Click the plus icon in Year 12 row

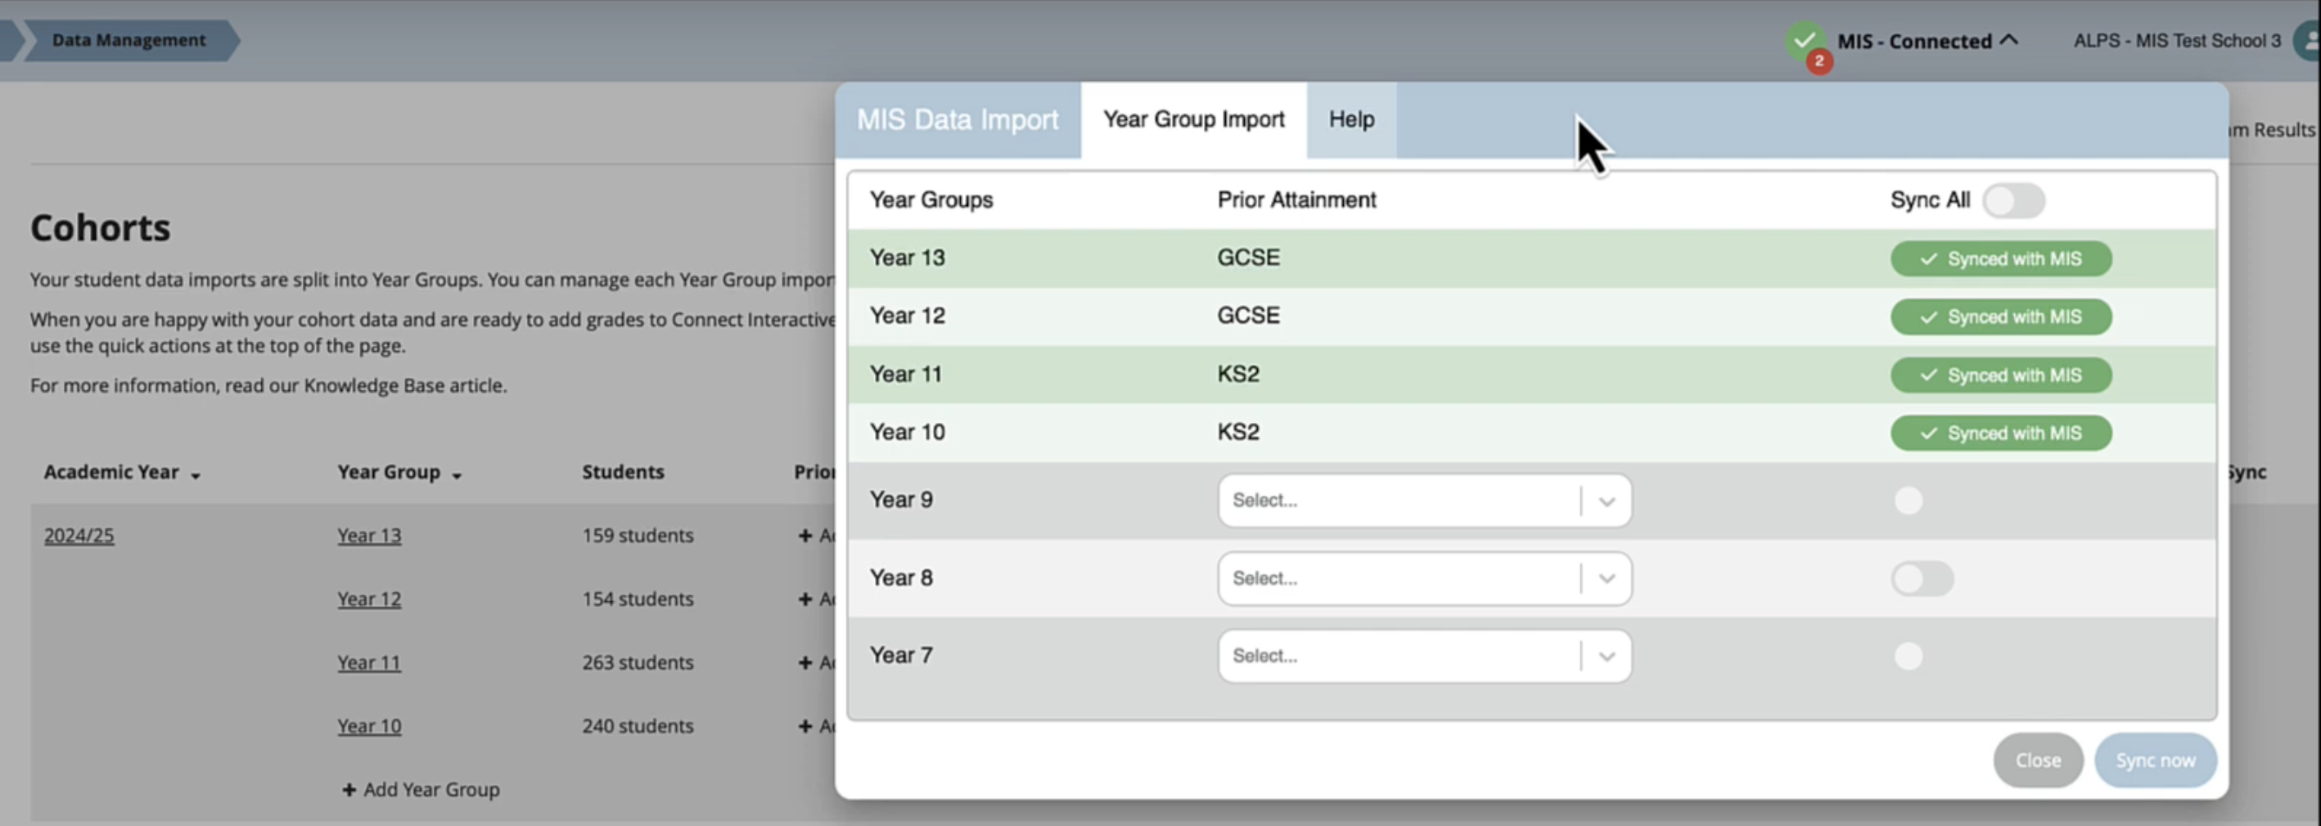[x=804, y=599]
